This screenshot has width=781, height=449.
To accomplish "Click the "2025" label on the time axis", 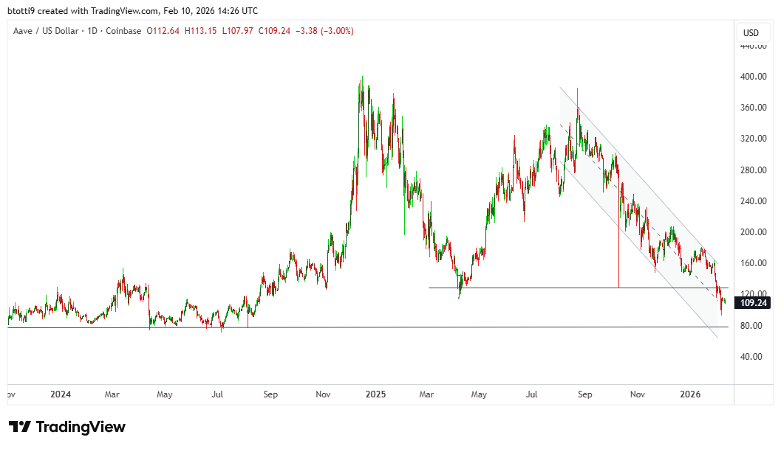I will 377,394.
